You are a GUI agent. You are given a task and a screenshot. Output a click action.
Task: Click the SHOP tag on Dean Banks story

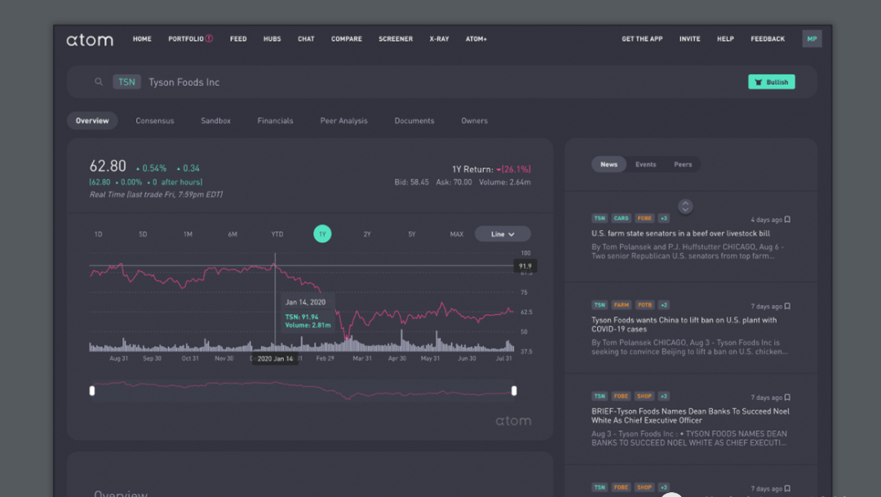(644, 396)
